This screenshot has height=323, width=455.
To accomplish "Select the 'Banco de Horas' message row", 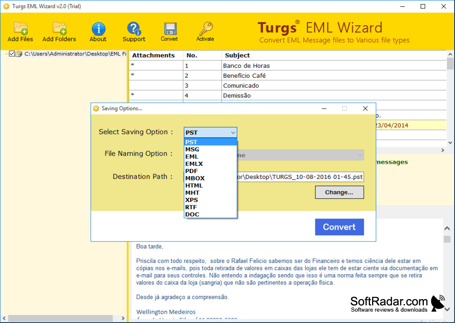I will click(287, 66).
